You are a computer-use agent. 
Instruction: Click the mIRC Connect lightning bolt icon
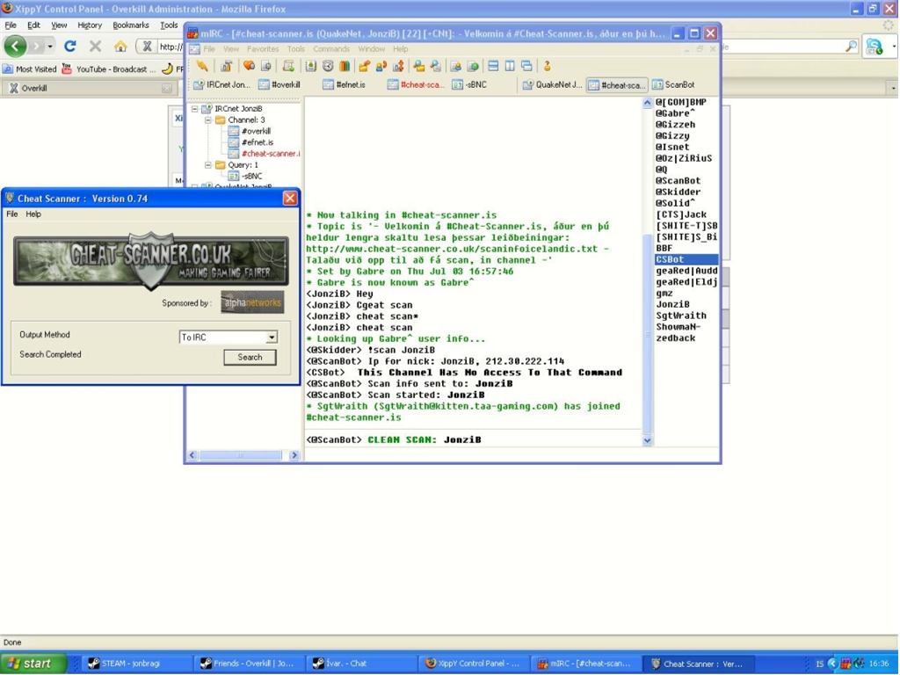202,66
